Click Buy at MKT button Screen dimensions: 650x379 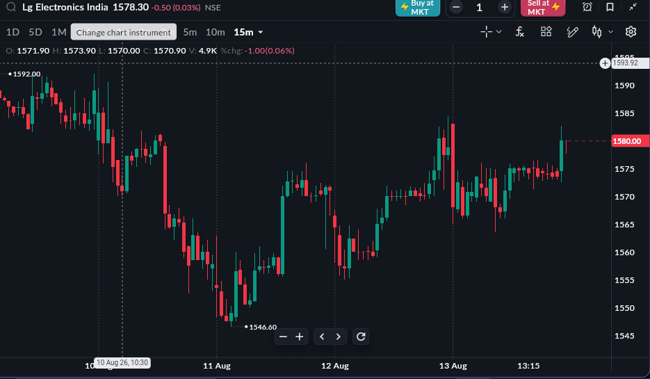coord(417,8)
